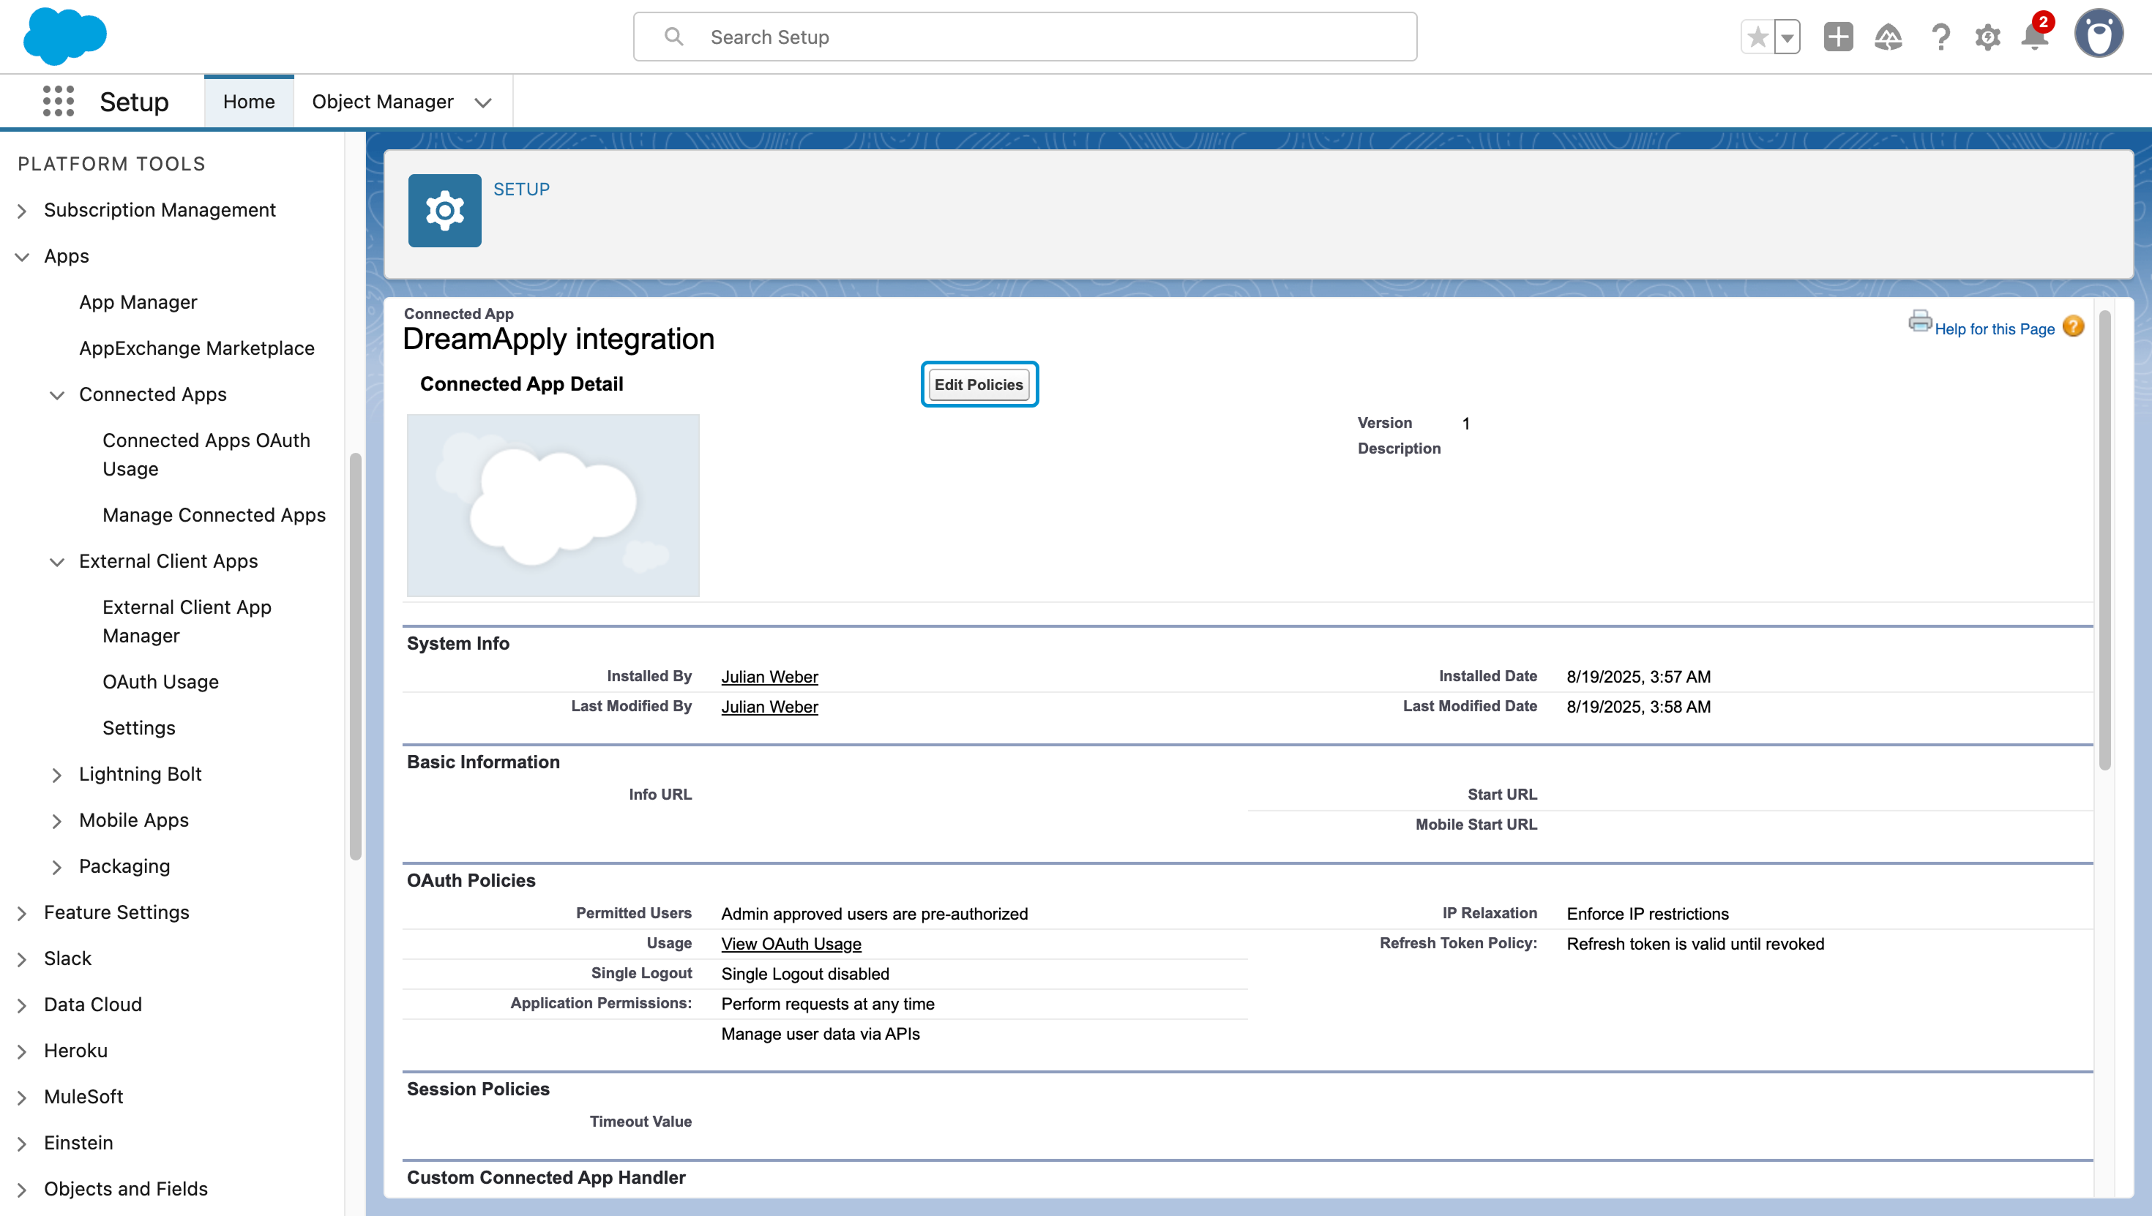Click the printer icon for printable view
Image resolution: width=2152 pixels, height=1216 pixels.
pos(1920,320)
